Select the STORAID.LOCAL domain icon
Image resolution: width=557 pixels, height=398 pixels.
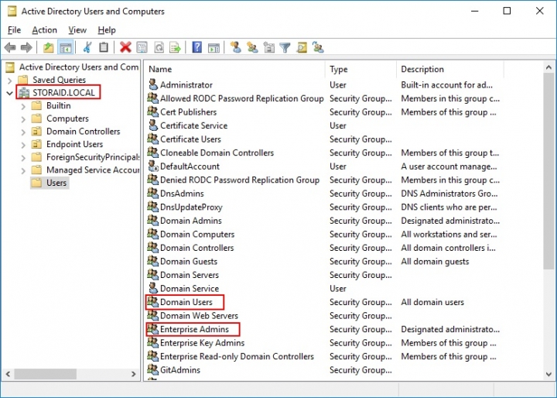[24, 92]
